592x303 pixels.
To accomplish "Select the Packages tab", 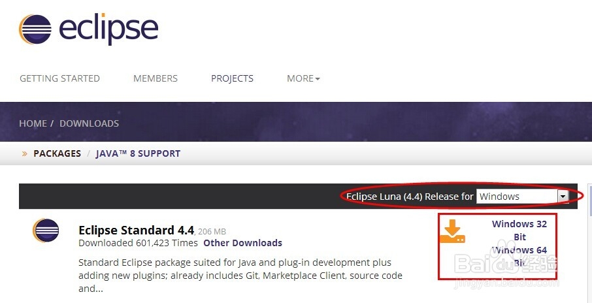I will (57, 153).
